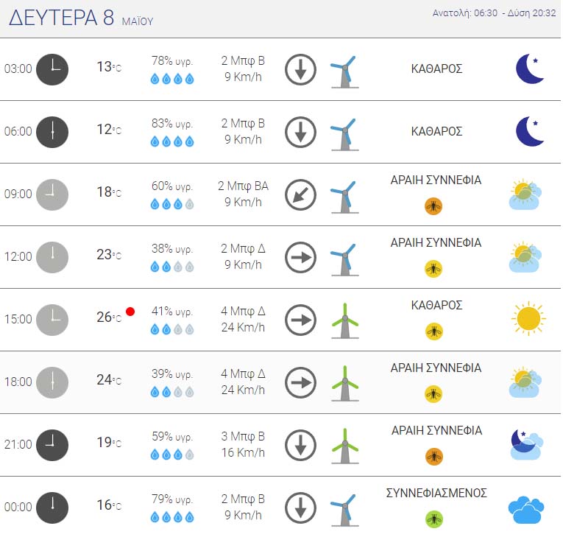
Task: Click the northeast wind arrow at 09:00
Action: click(x=300, y=194)
